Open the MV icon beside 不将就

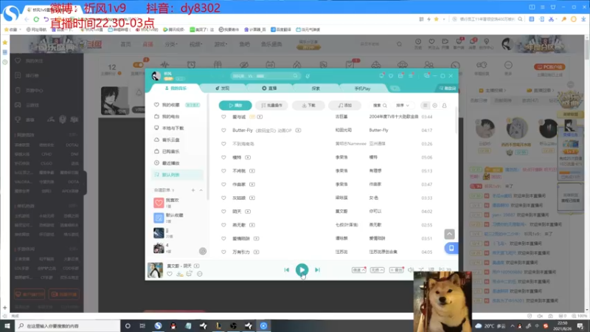click(252, 171)
